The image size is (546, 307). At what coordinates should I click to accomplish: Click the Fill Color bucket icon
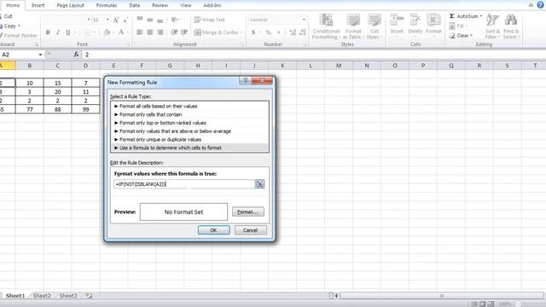107,32
